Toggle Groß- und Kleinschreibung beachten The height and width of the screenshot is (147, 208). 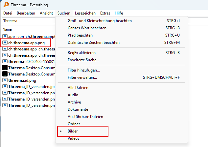coord(100,21)
